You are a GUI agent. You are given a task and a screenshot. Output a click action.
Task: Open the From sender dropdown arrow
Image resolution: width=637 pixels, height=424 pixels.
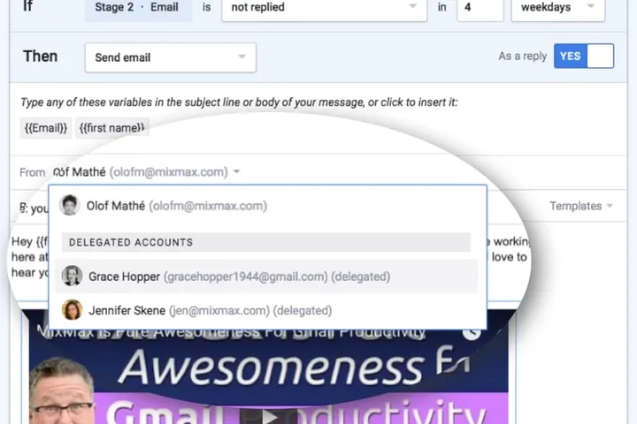pos(236,172)
